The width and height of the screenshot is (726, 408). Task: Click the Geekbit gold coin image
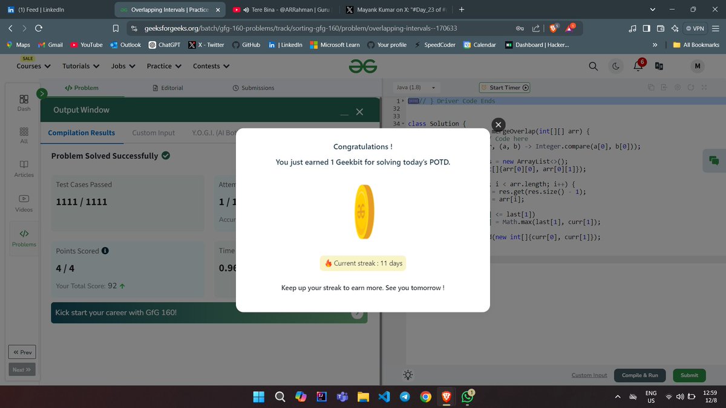coord(363,211)
